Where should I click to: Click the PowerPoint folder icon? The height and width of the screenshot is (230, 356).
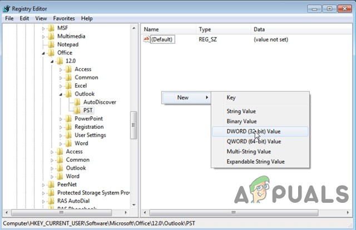pyautogui.click(x=68, y=119)
